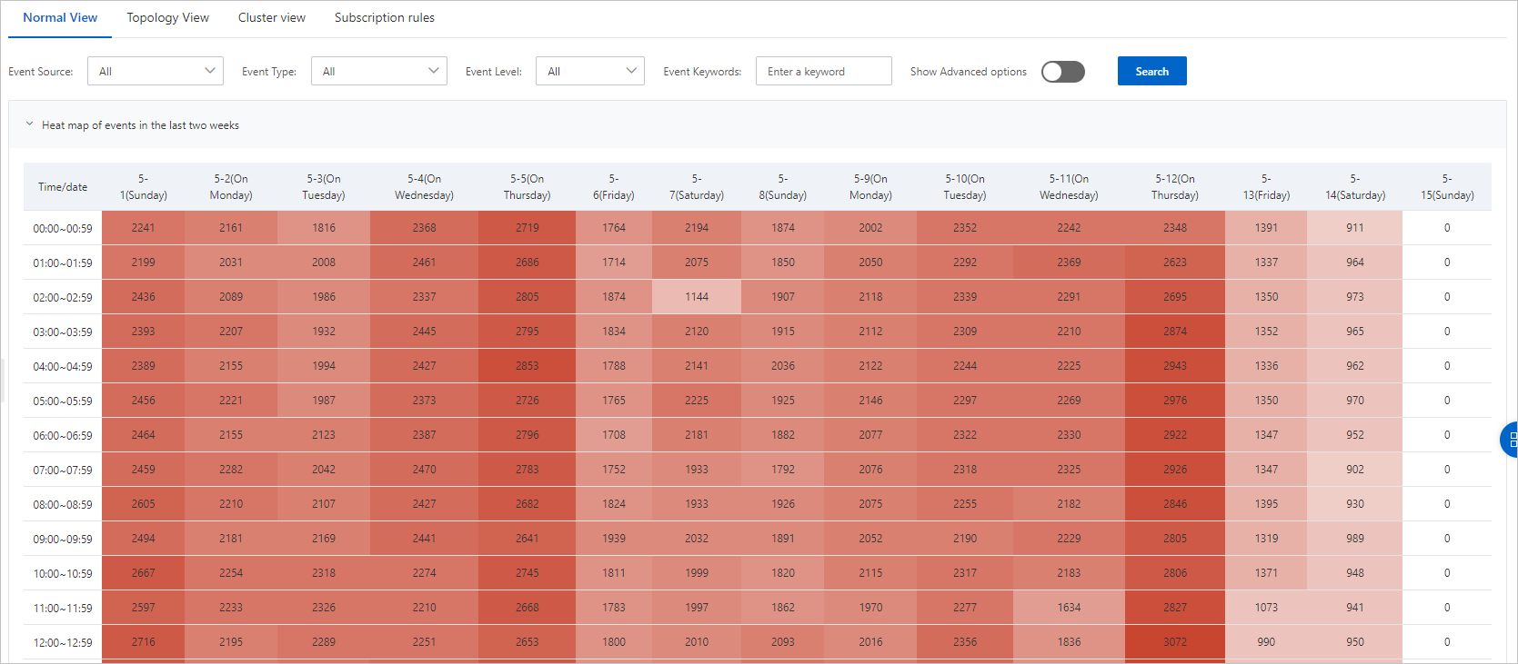Go to the Cluster view tab
Image resolution: width=1518 pixels, height=664 pixels.
coord(272,18)
